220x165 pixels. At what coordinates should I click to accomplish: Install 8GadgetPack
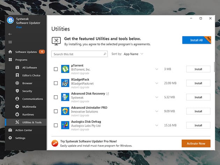coord(198,83)
